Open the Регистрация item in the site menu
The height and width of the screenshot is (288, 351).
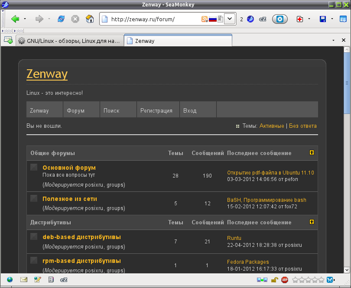[158, 110]
